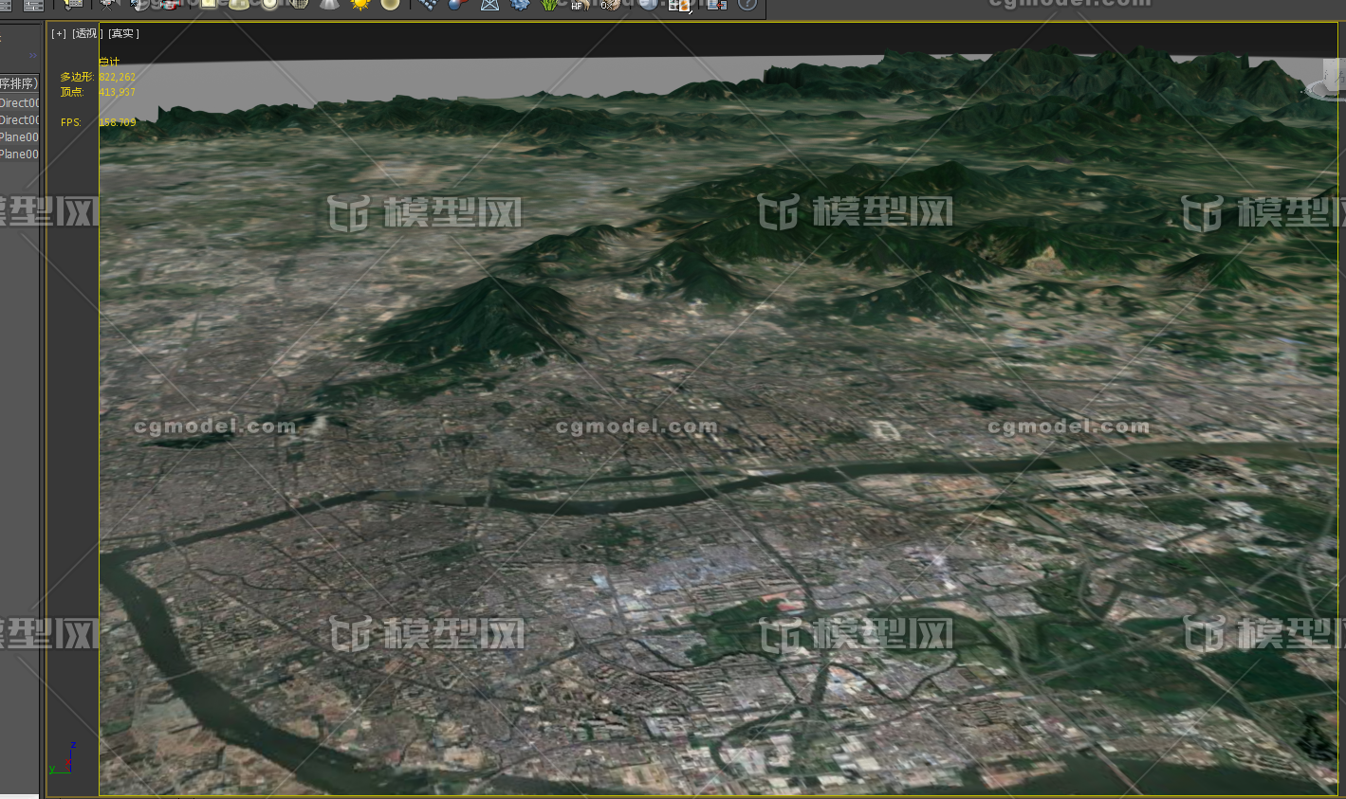This screenshot has height=799, width=1346.
Task: Select the first Direct00 object in the list
Action: 20,103
